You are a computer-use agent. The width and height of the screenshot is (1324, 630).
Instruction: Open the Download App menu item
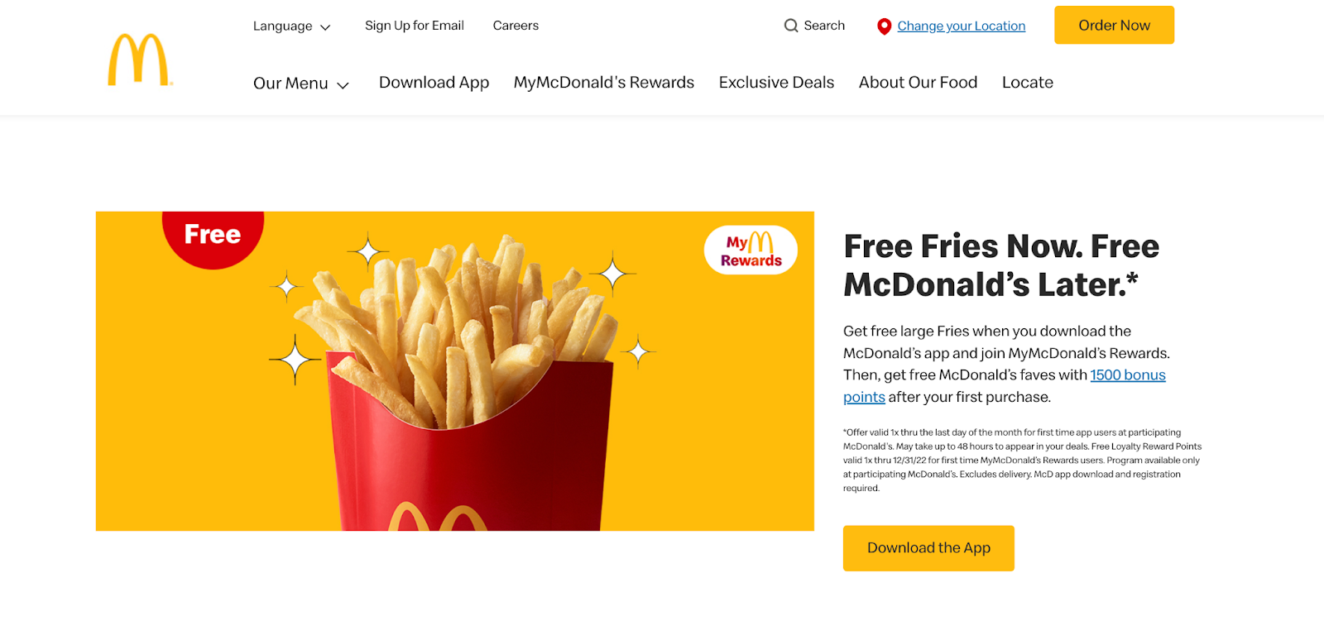pos(434,83)
